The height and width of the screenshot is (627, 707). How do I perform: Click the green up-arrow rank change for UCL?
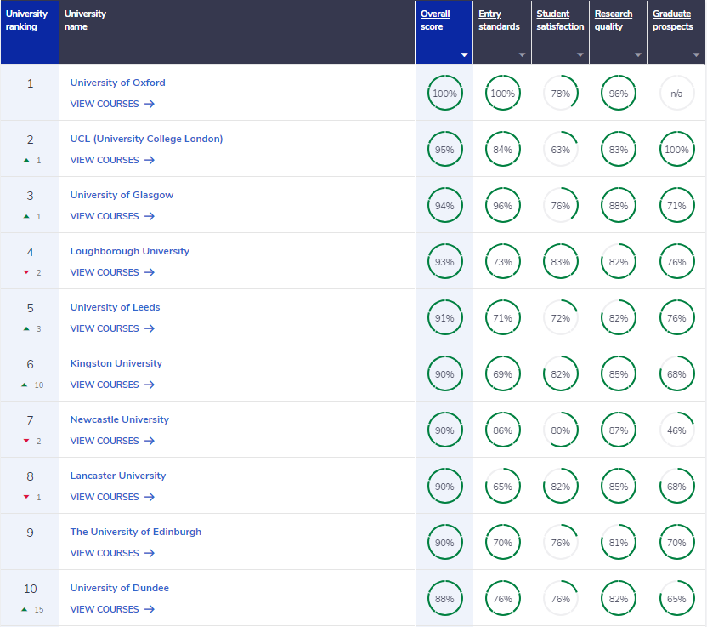(26, 160)
